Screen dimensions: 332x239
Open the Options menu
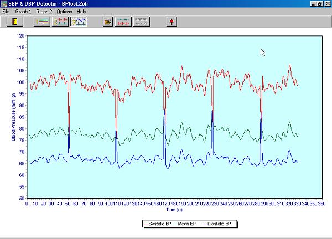(x=64, y=12)
